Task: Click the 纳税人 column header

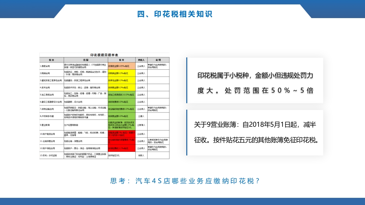Action: point(141,59)
